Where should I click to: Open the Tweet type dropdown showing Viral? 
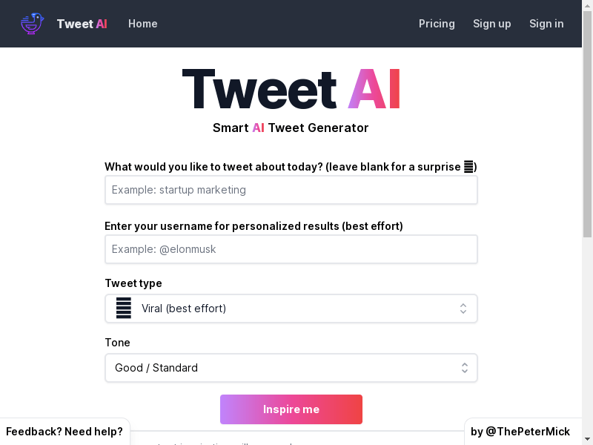click(x=291, y=309)
